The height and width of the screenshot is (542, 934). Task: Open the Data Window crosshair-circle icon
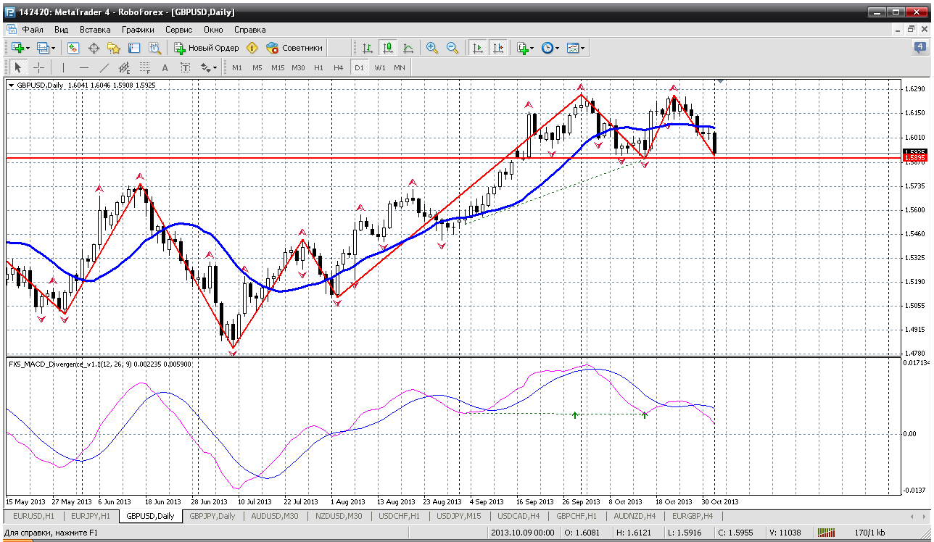pyautogui.click(x=94, y=48)
